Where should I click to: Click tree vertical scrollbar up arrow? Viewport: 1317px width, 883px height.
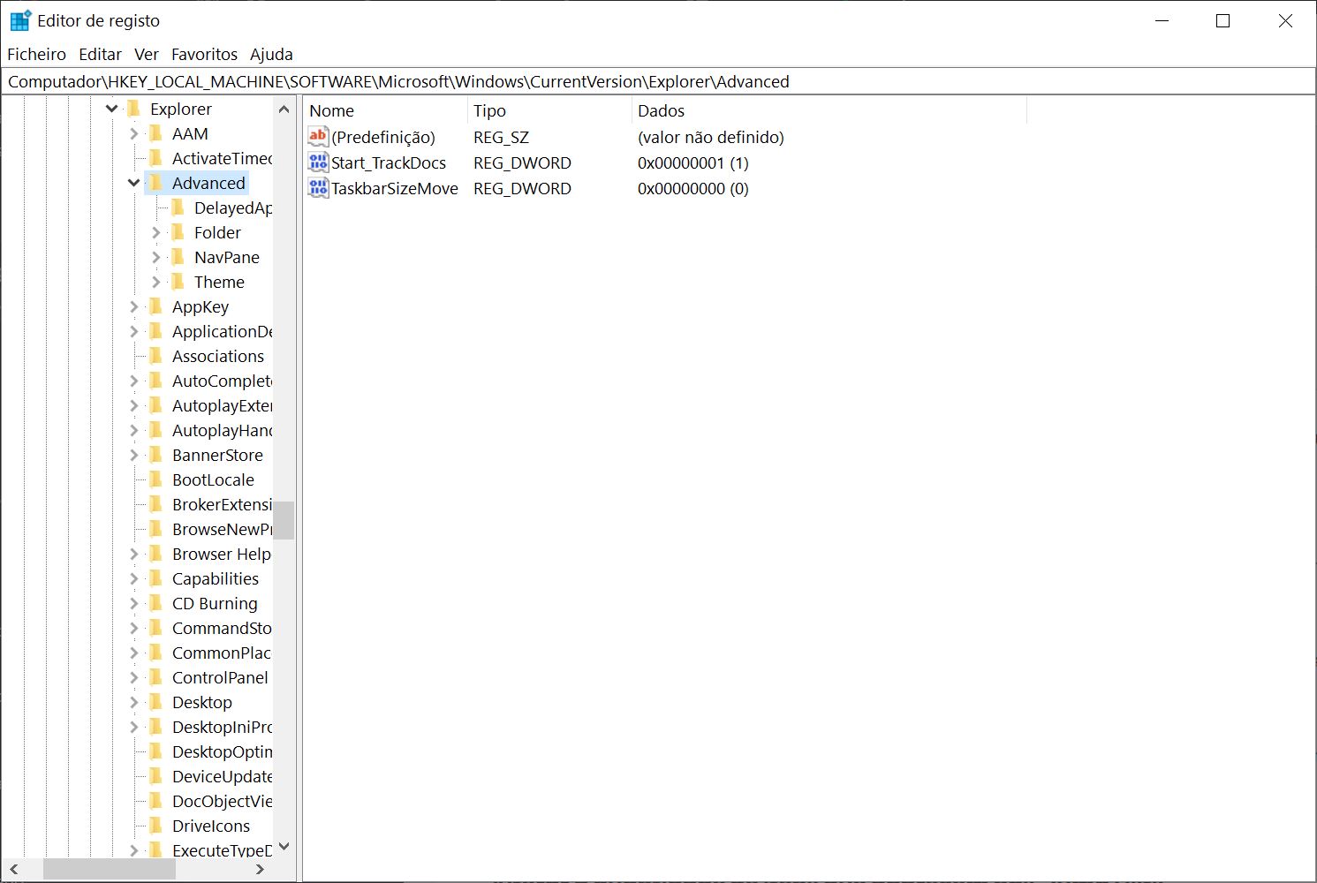pos(284,109)
